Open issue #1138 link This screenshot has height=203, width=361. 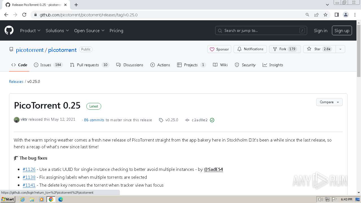tap(29, 177)
